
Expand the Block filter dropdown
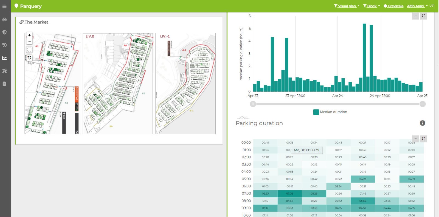tap(372, 6)
